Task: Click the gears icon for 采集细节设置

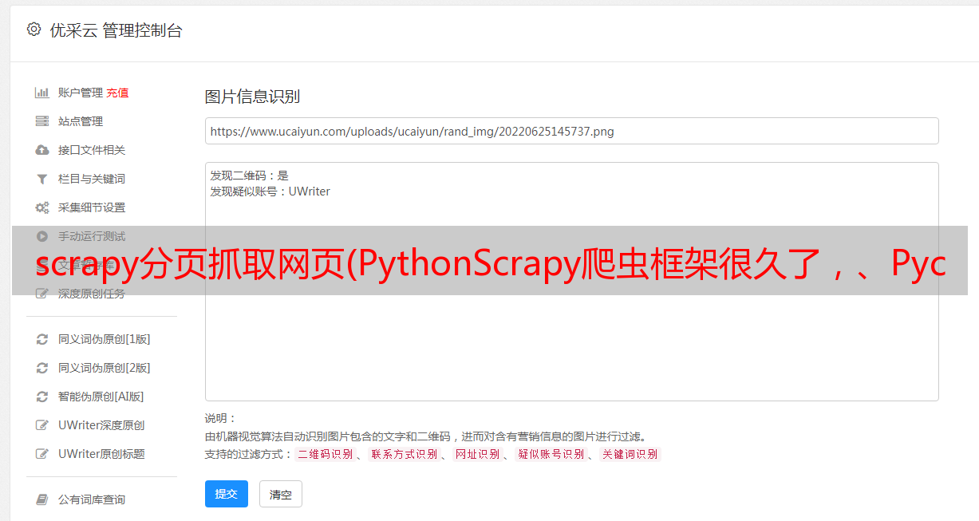Action: tap(42, 207)
